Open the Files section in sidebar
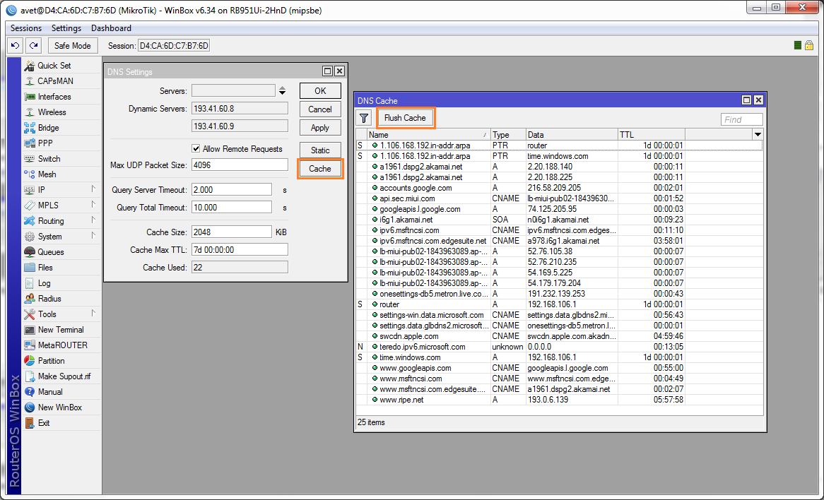This screenshot has height=500, width=824. [x=45, y=268]
